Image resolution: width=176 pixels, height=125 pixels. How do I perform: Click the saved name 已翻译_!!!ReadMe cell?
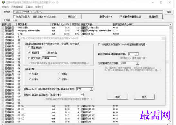(90, 28)
